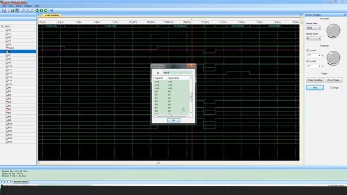The height and width of the screenshot is (195, 347).
Task: Click the small blue icon after the green buttons
Action: point(52,10)
